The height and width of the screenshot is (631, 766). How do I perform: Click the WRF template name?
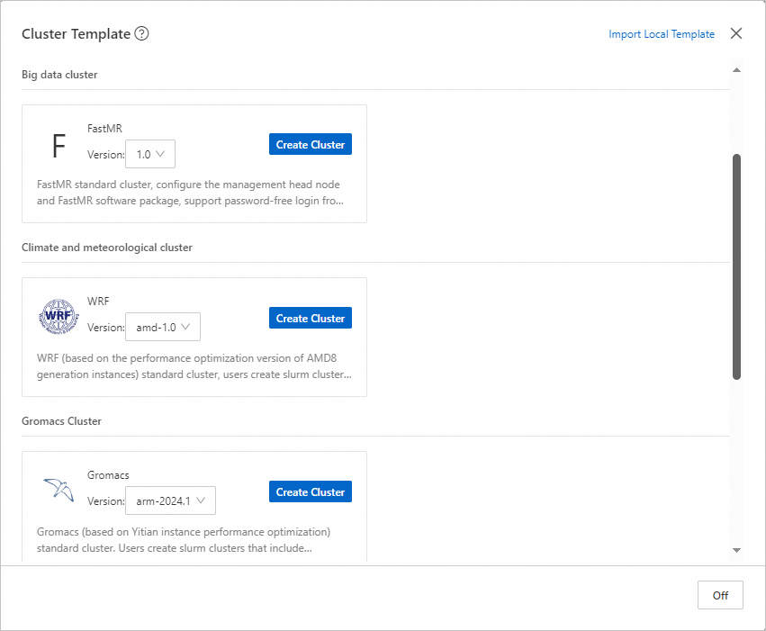coord(98,302)
